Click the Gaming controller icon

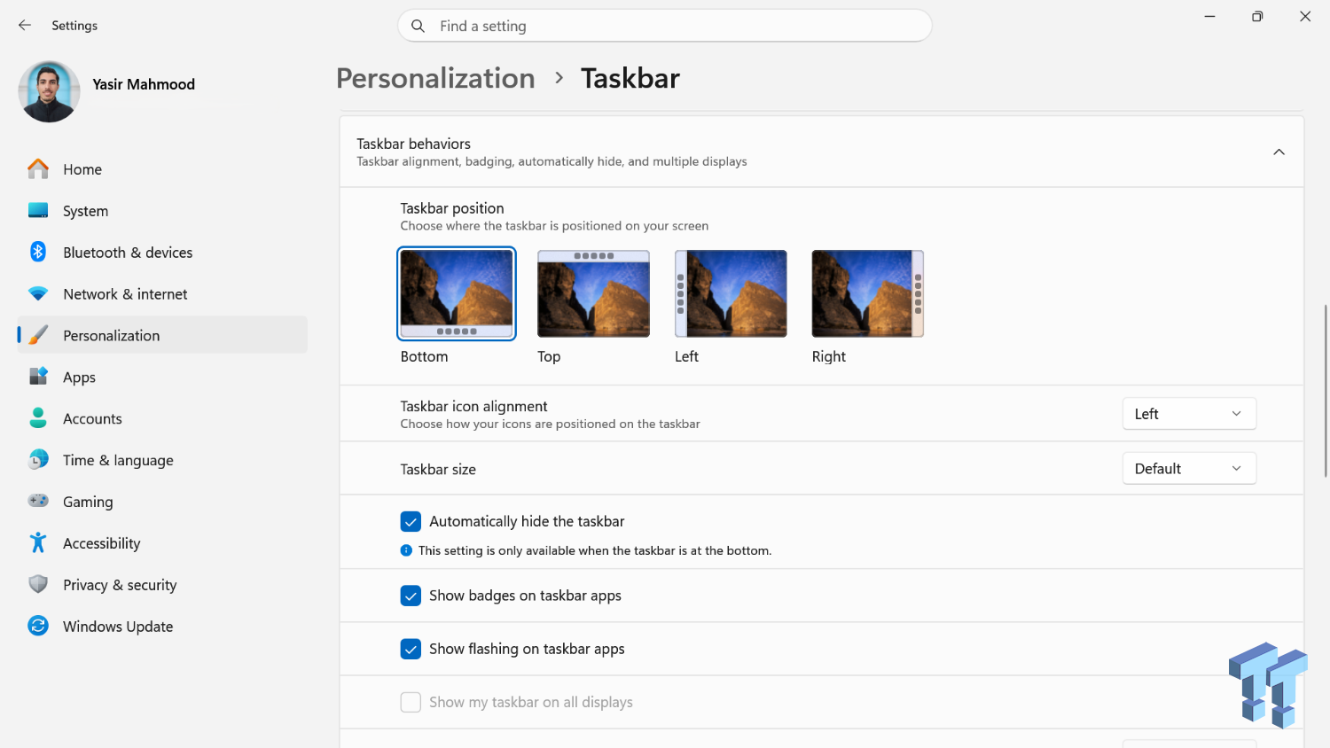pyautogui.click(x=38, y=501)
